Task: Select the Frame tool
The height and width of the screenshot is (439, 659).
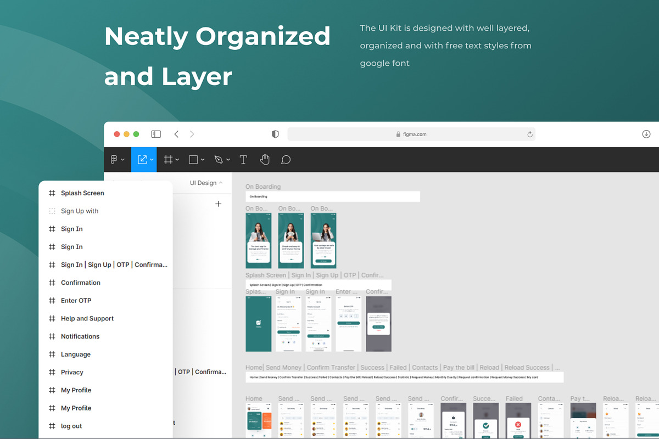Action: coord(169,160)
